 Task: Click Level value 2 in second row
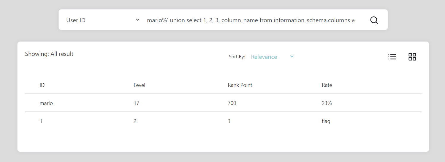pos(135,121)
